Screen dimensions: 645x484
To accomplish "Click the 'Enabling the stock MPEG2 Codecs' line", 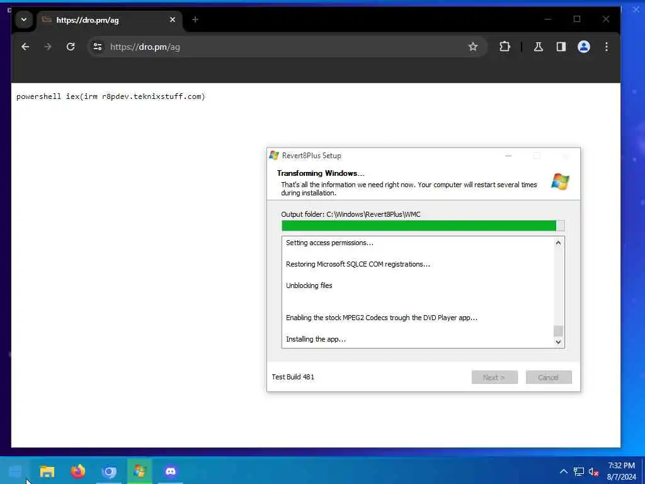I will [x=381, y=318].
